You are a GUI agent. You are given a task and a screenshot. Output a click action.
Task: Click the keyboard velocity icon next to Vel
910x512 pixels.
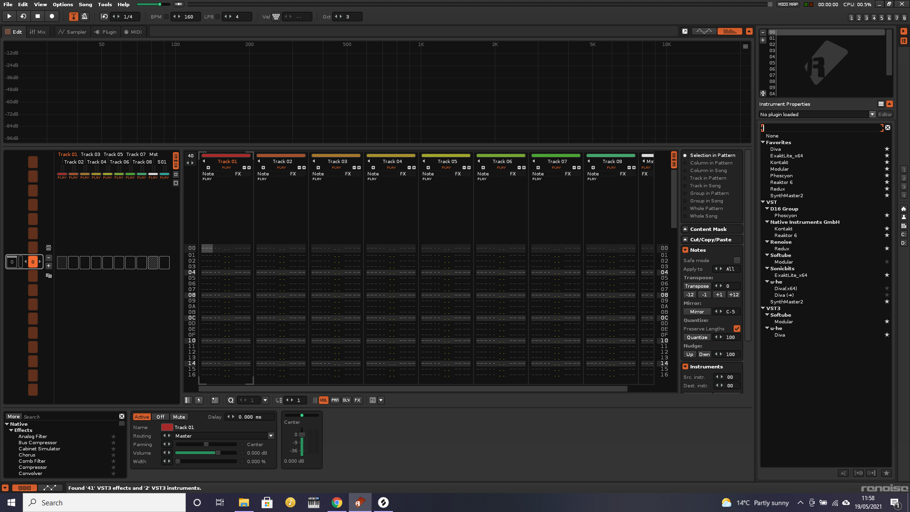tap(276, 17)
